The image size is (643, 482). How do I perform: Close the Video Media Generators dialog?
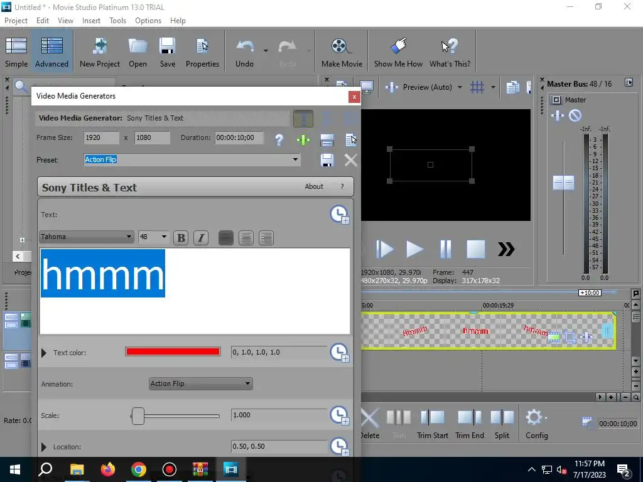354,97
